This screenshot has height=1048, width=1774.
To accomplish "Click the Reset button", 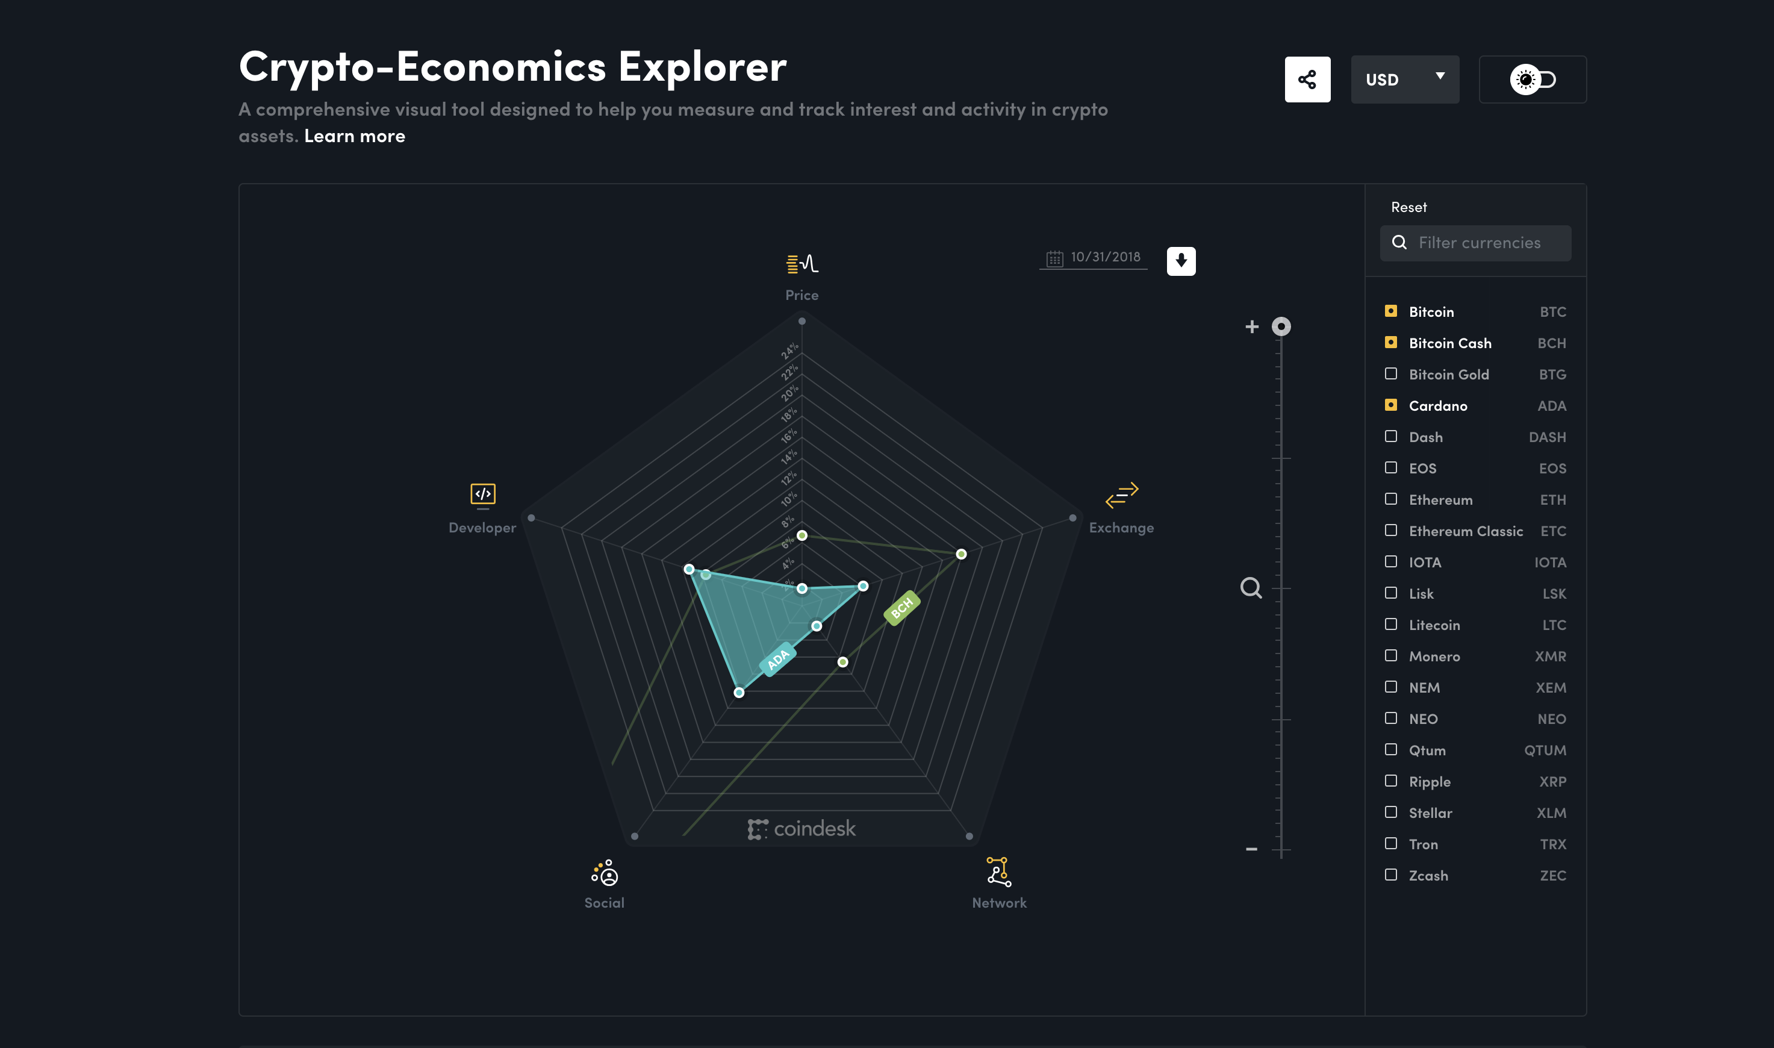I will pos(1408,208).
